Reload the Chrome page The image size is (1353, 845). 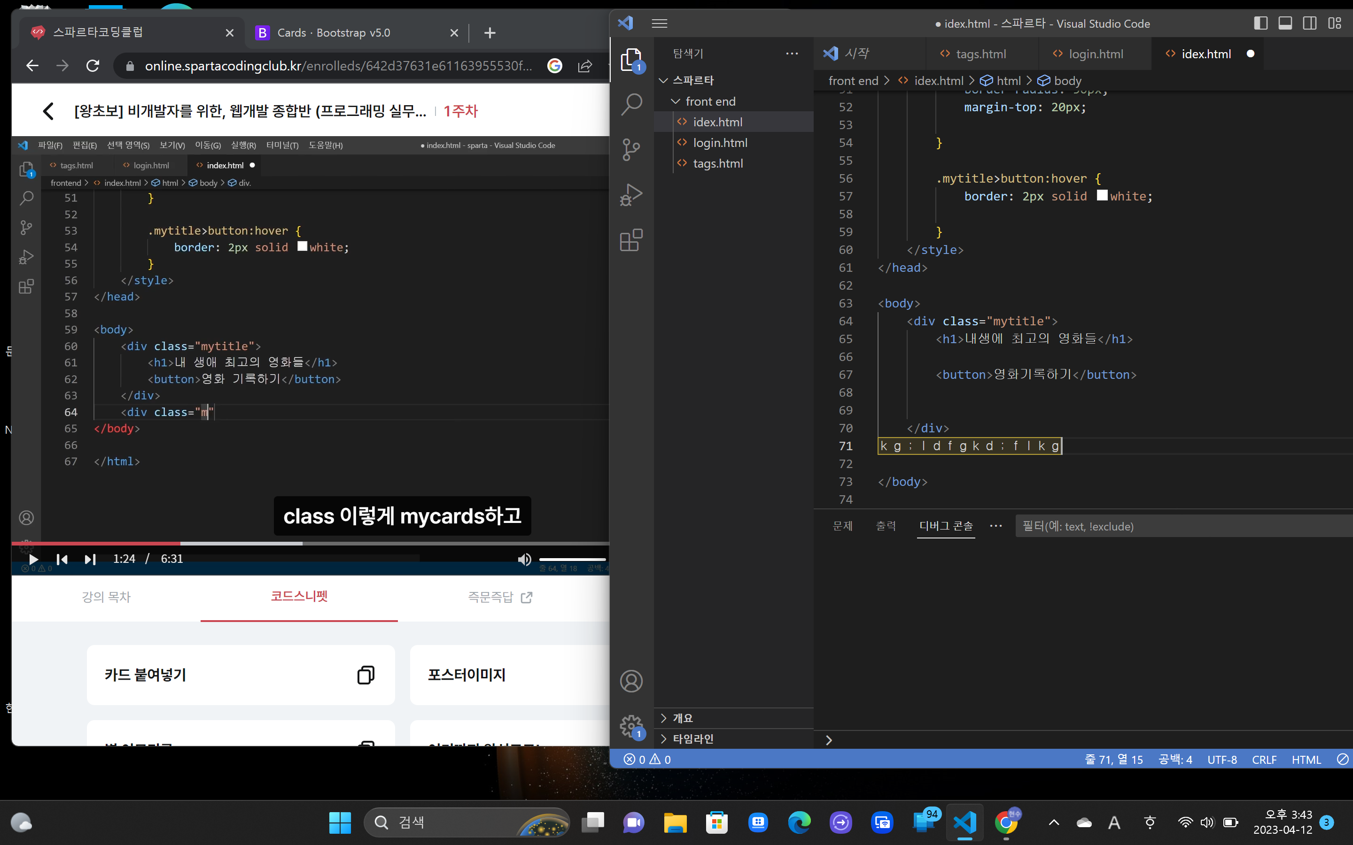(93, 66)
